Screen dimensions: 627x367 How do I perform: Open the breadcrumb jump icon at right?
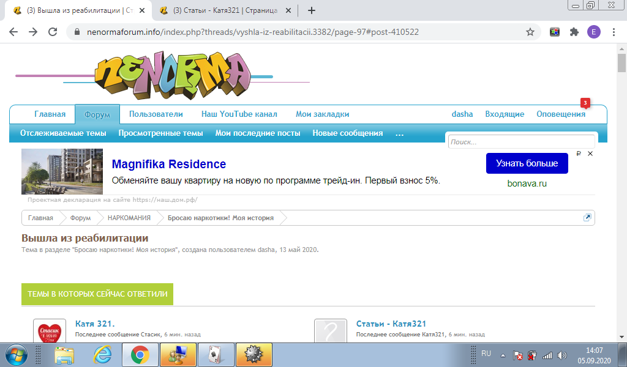pos(587,218)
